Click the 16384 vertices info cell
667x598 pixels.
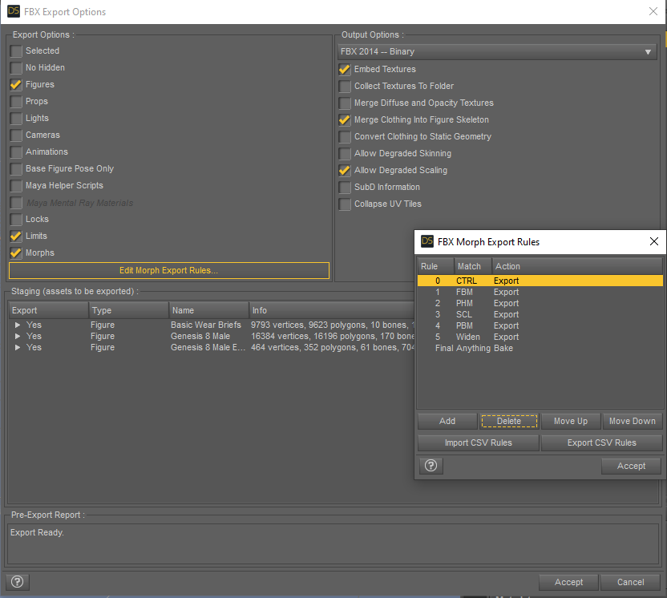tap(332, 336)
